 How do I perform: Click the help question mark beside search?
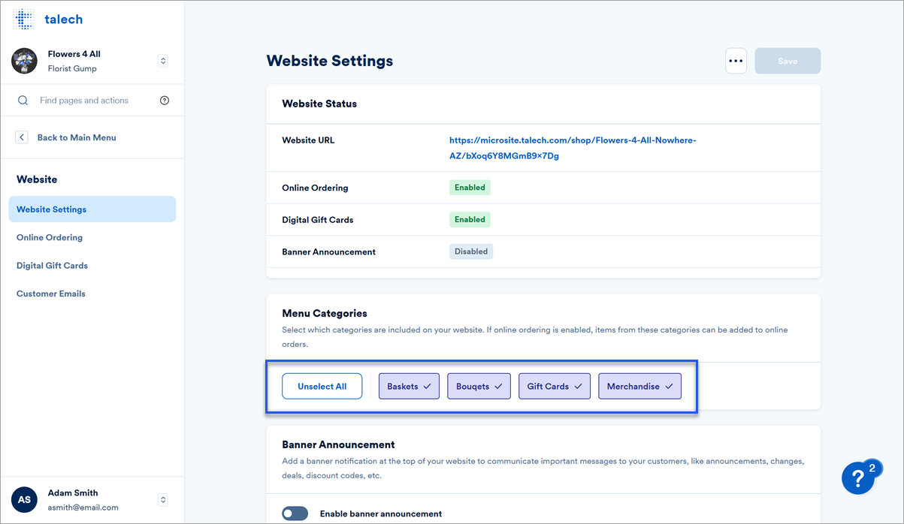[165, 100]
